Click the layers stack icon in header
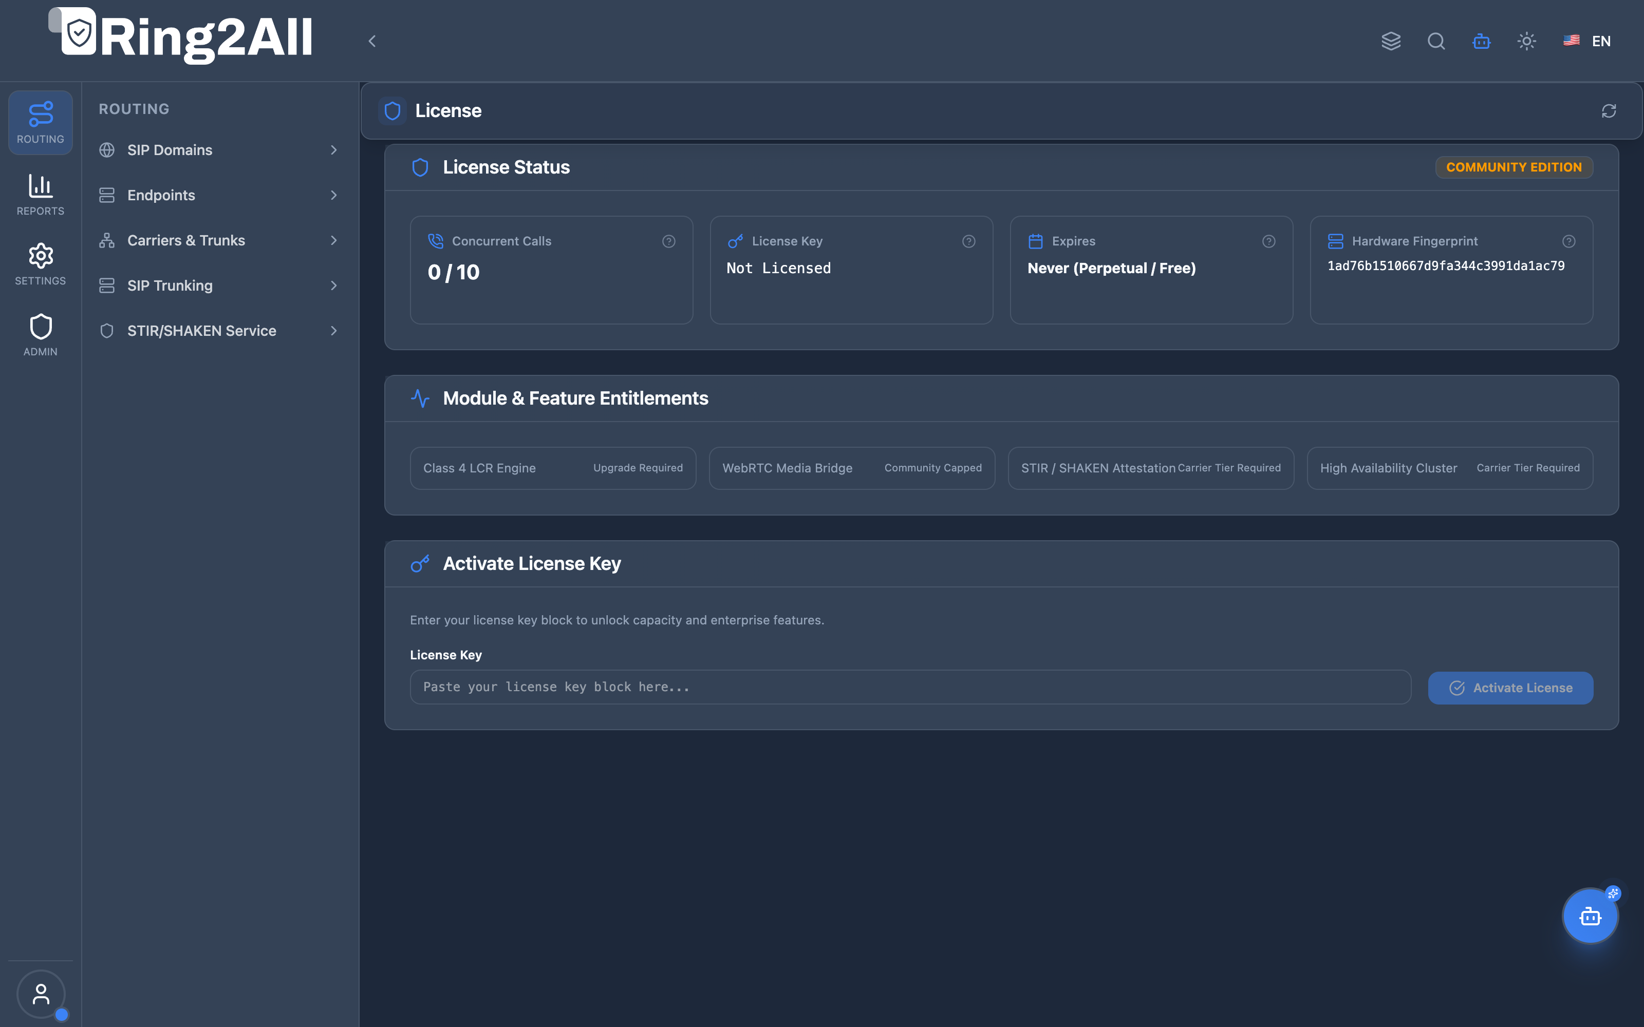1644x1027 pixels. click(x=1391, y=41)
